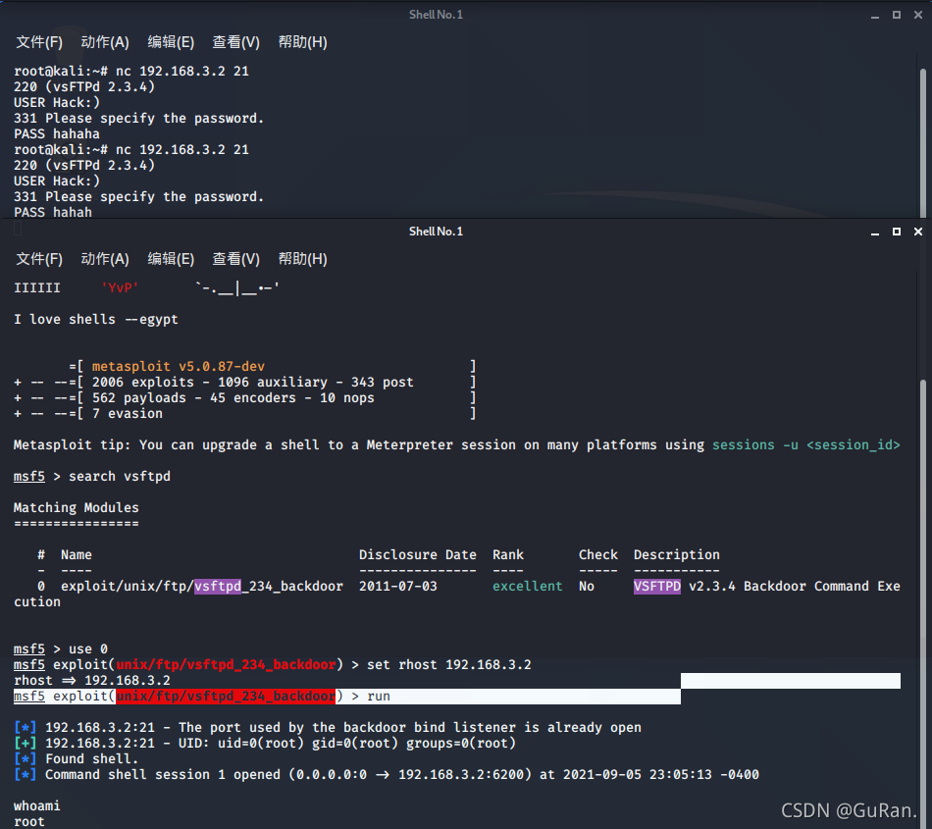The width and height of the screenshot is (932, 829).
Task: Click the back window title 'Shell No.1'
Action: (x=436, y=15)
